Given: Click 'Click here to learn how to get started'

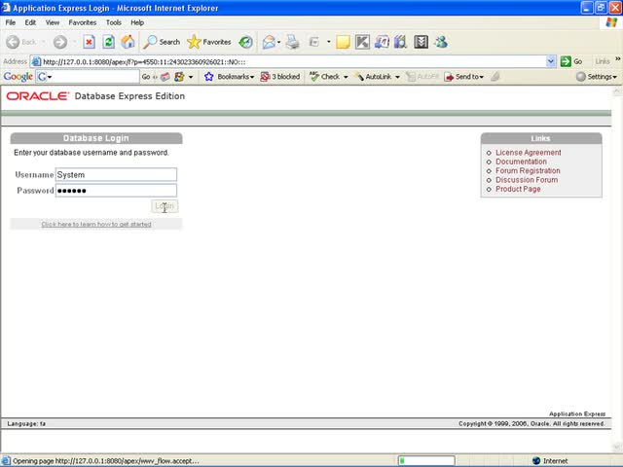Looking at the screenshot, I should tap(96, 225).
